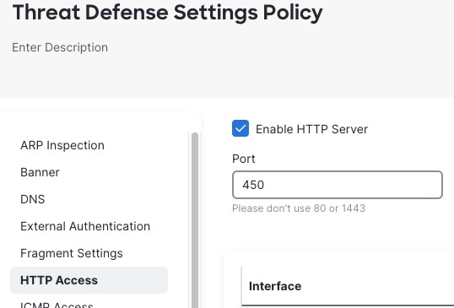
Task: Uncheck the Enable HTTP Server checkbox
Action: (241, 128)
